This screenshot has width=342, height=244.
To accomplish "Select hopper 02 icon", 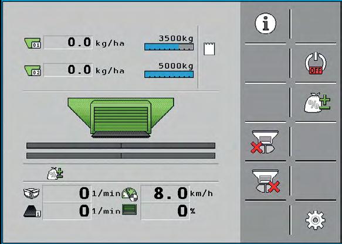I will pyautogui.click(x=32, y=71).
